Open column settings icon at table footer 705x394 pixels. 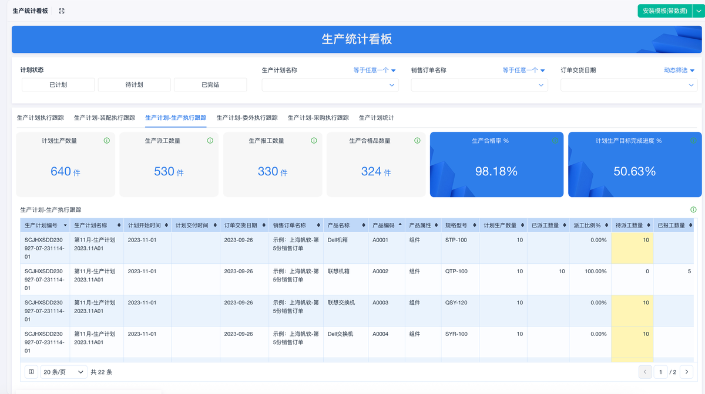[32, 372]
